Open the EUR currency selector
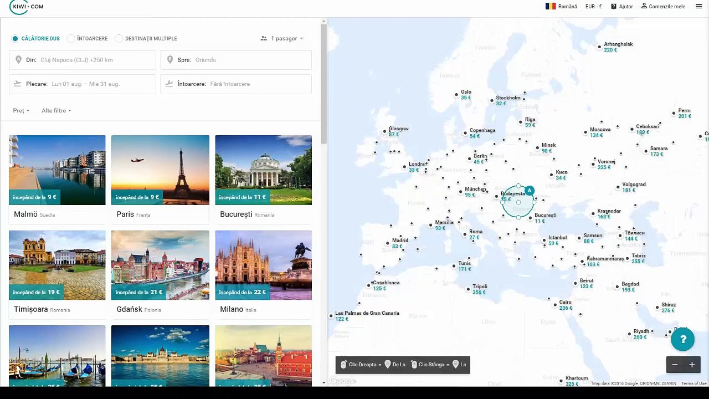Screen dimensions: 709x399 [x=594, y=7]
